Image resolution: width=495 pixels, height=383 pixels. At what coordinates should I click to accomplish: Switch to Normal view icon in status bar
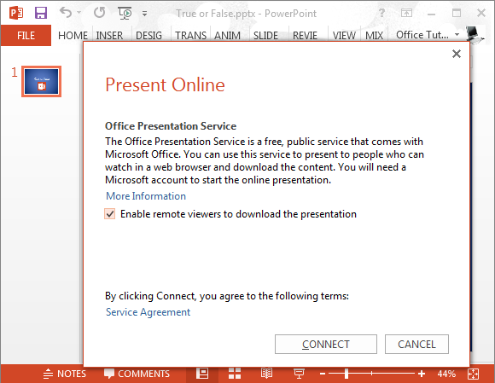pyautogui.click(x=202, y=374)
